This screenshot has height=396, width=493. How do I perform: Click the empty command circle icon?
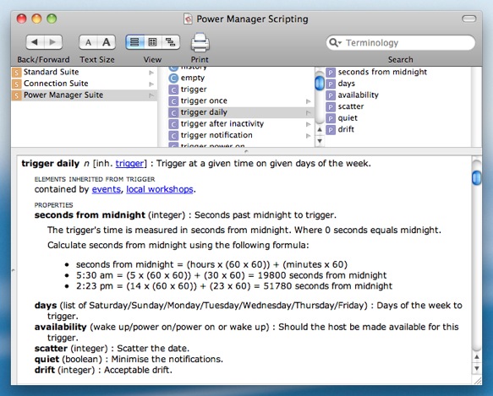coord(173,79)
